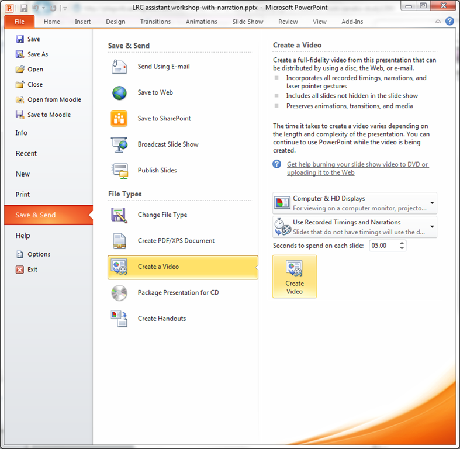Select the Save to Web globe icon

coord(119,93)
